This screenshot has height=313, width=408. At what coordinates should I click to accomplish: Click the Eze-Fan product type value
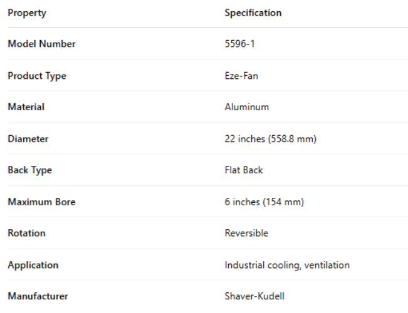[241, 76]
